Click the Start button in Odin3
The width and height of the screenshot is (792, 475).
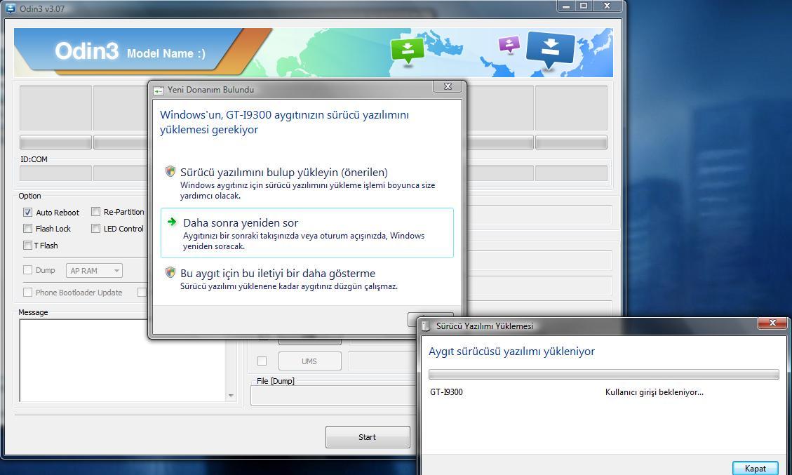coord(368,437)
